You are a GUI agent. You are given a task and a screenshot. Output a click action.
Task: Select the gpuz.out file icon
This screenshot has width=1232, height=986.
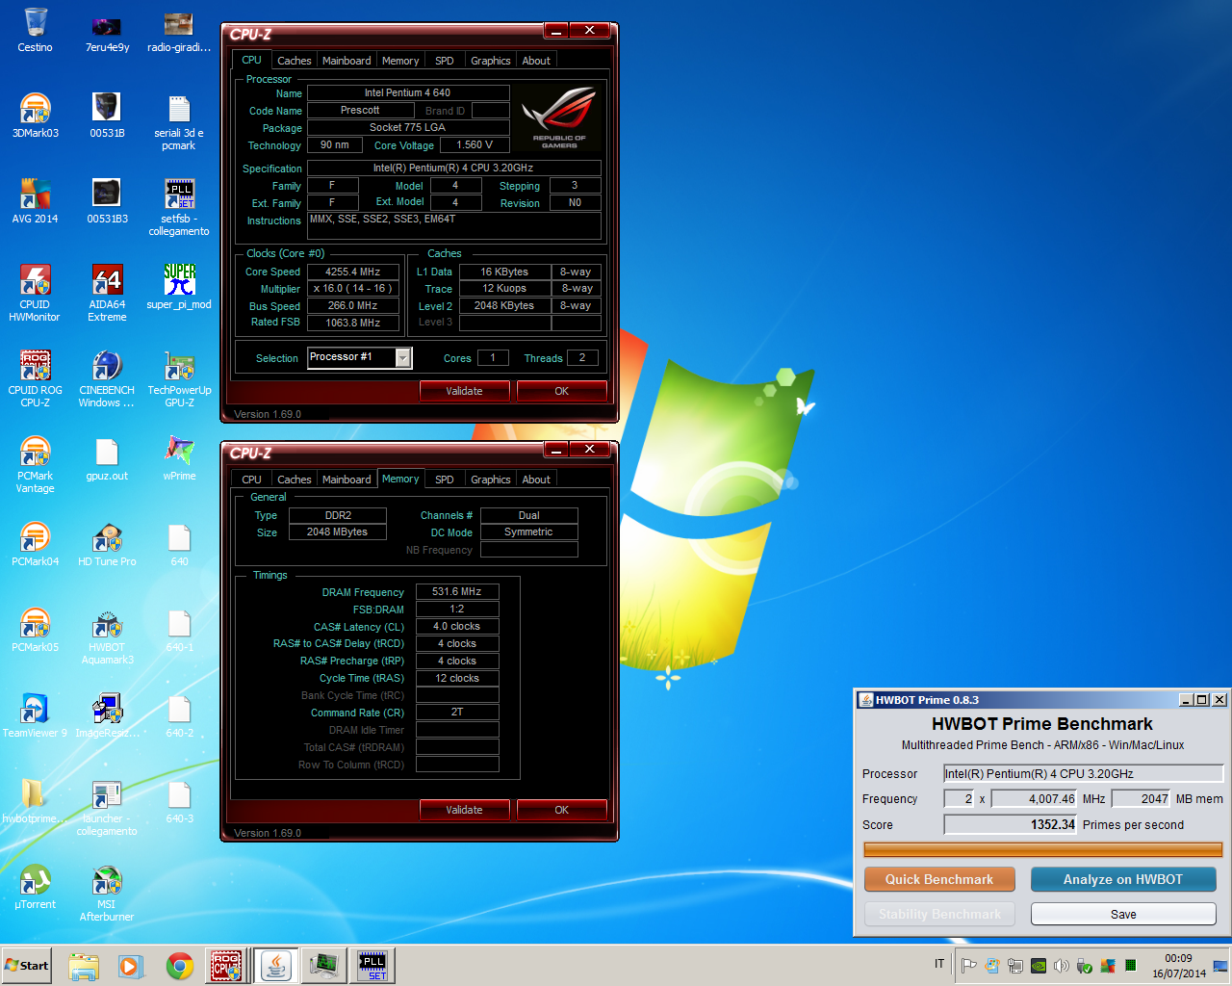tap(107, 458)
